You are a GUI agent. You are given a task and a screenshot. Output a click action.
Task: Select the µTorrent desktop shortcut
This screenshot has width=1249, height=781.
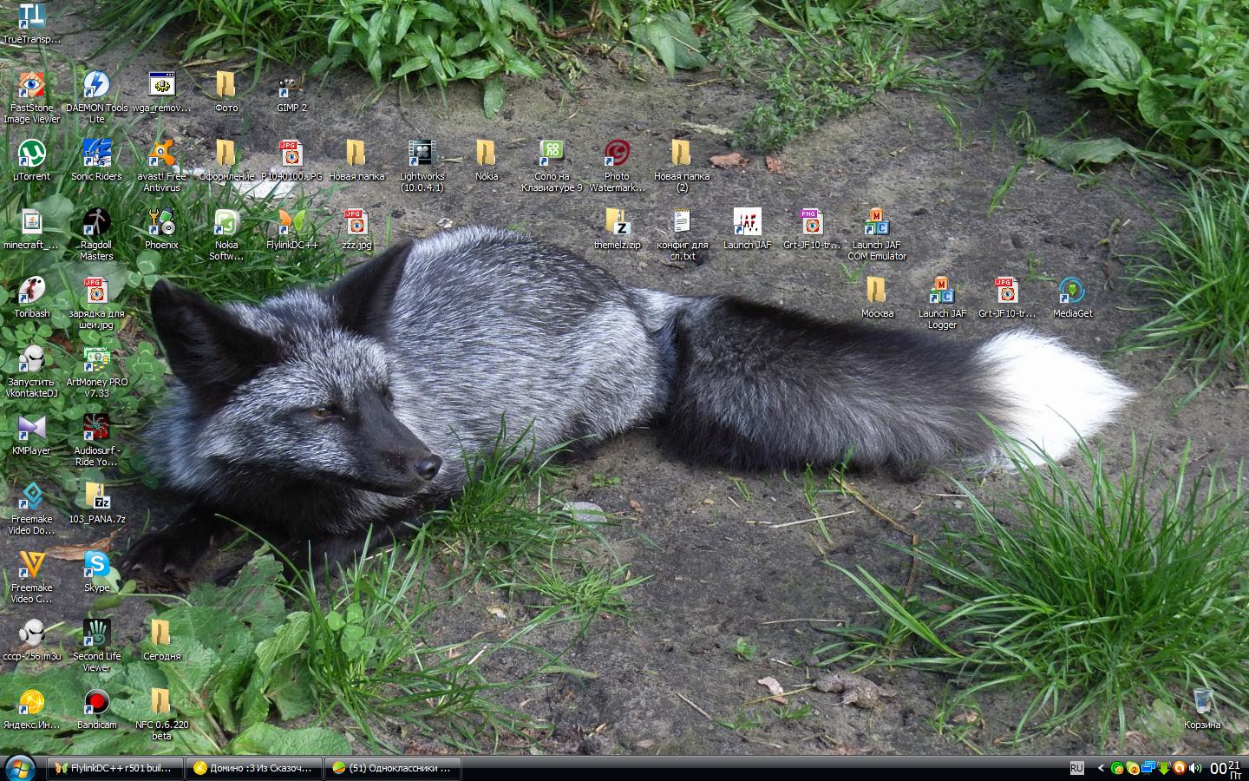point(31,154)
